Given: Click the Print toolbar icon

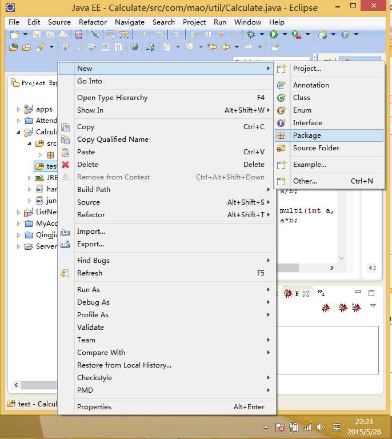Looking at the screenshot, I should click(x=63, y=34).
